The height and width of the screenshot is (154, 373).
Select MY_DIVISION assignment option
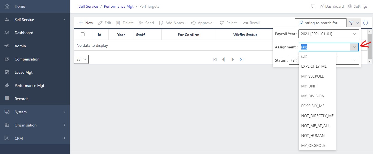[x=317, y=96]
